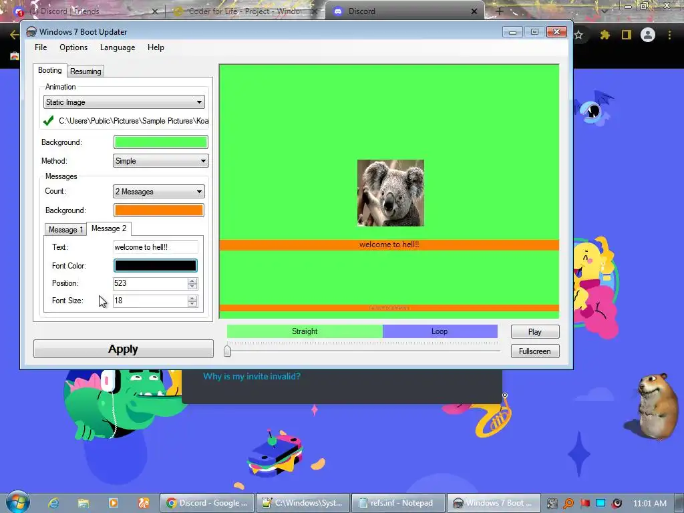Click the 11:01 AM taskbar clock

(x=649, y=504)
